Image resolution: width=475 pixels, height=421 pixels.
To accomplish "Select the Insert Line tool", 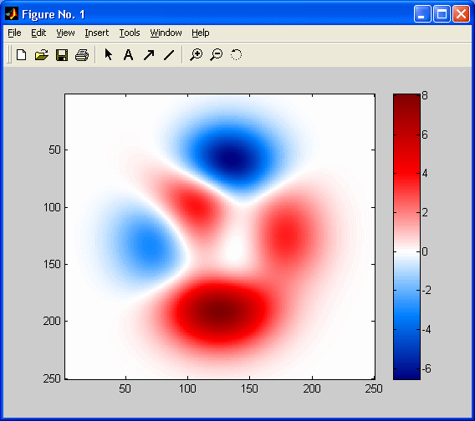I will [x=169, y=55].
